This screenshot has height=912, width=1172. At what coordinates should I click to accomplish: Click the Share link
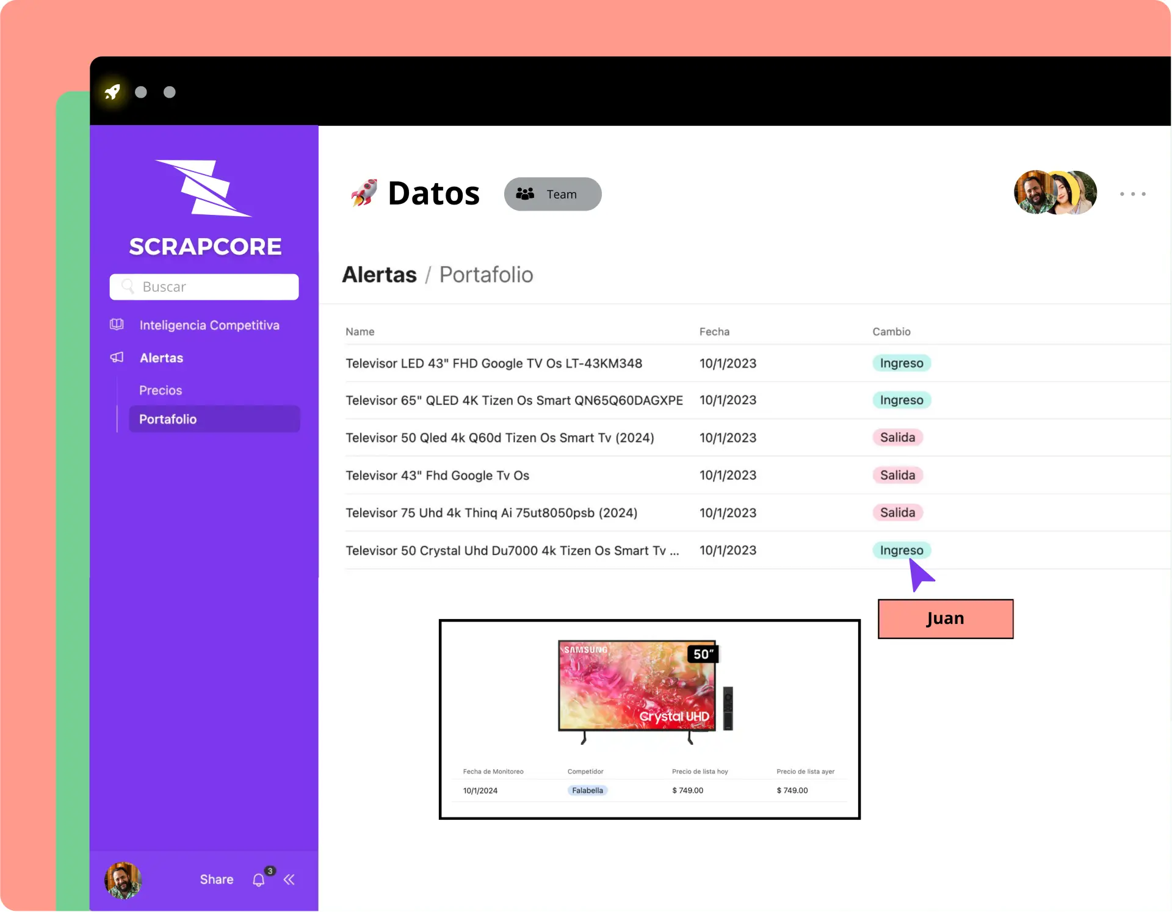pos(217,880)
